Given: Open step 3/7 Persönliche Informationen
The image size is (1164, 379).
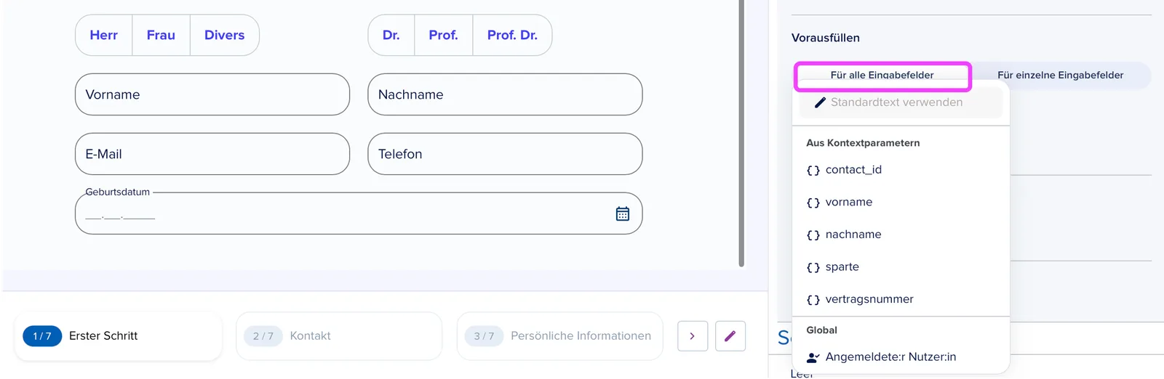Looking at the screenshot, I should pos(560,336).
